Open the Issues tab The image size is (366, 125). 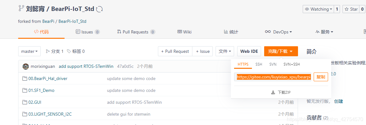click(x=88, y=32)
